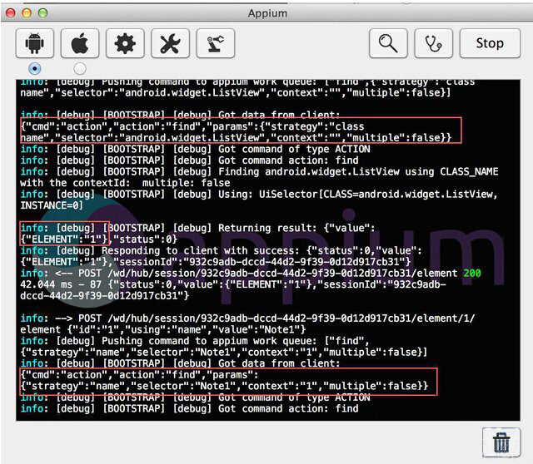Click the green 200 status code
The height and width of the screenshot is (464, 533).
tap(472, 273)
